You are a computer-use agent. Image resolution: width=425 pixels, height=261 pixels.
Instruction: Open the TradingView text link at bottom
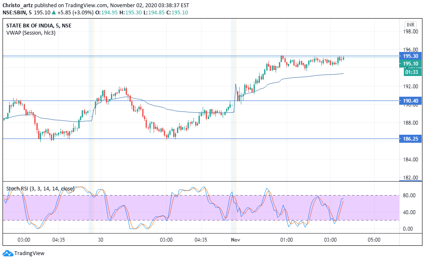pyautogui.click(x=29, y=253)
